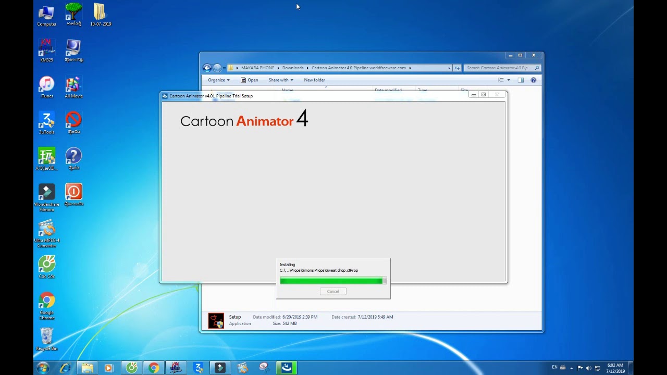The image size is (667, 375).
Task: Cancel the Cartoon Animator installation
Action: [333, 291]
